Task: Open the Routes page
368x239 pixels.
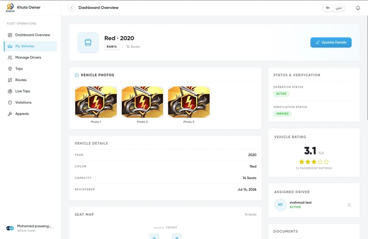Action: (30, 80)
